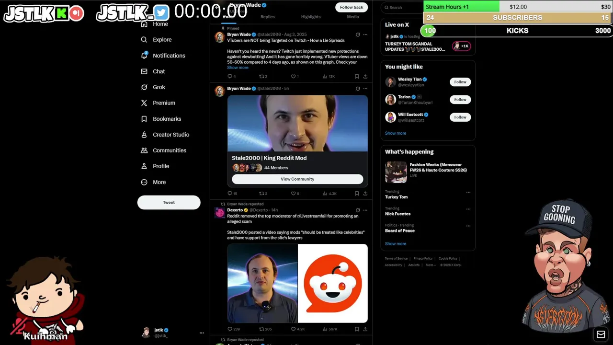Open more options on 5h community post
Screen dimensions: 613x345
coord(365,88)
